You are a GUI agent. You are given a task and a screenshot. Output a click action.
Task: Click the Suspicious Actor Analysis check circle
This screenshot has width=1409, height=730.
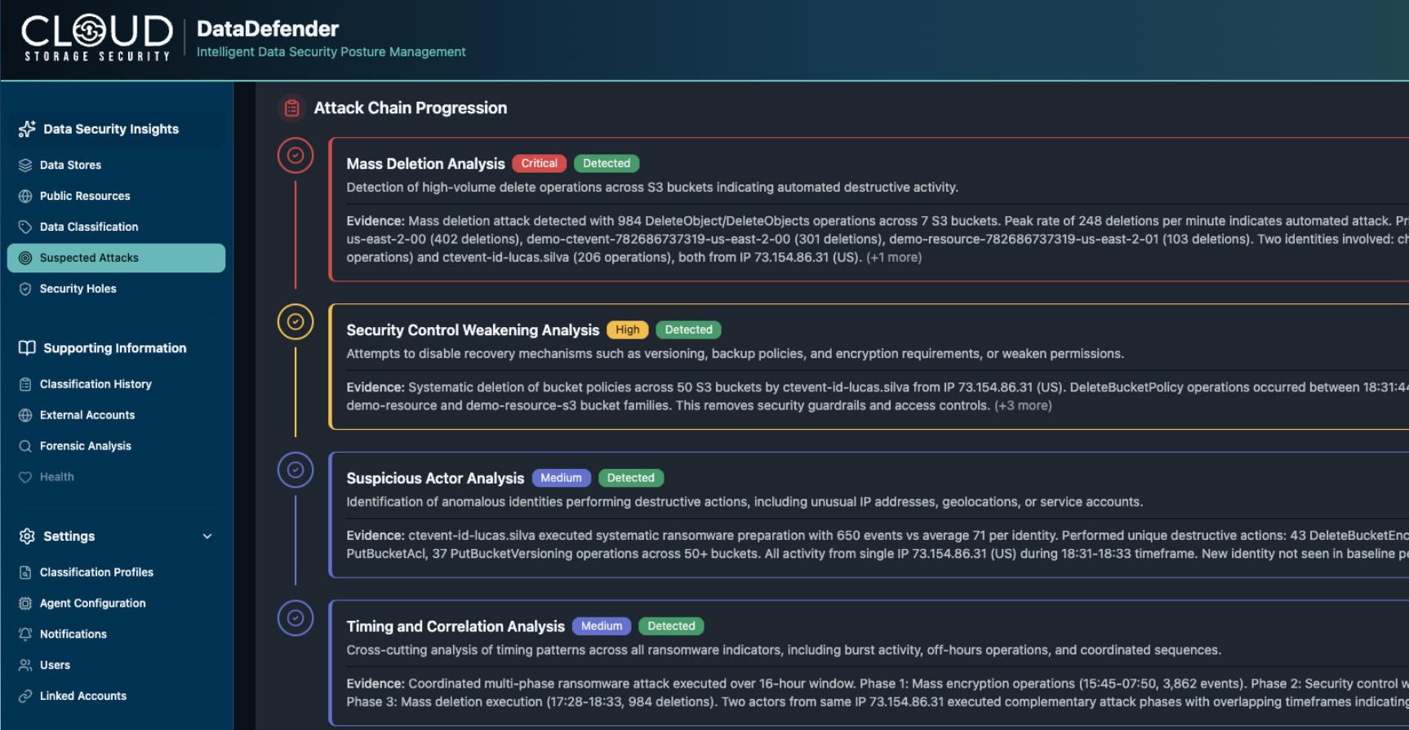(296, 470)
